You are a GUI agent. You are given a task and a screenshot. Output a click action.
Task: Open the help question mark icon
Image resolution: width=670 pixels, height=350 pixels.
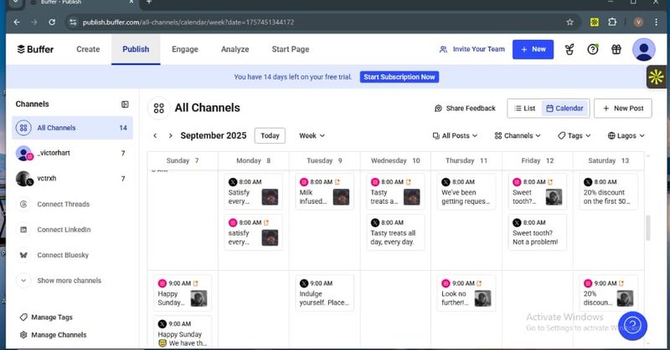tap(593, 49)
